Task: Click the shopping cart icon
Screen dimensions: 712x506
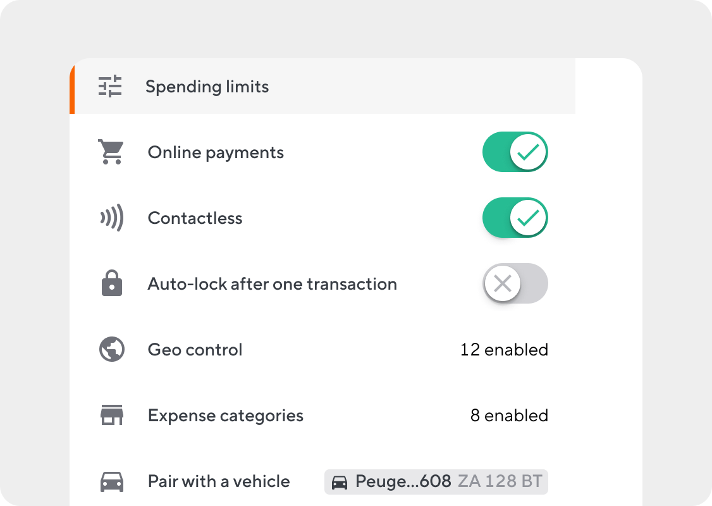Action: [x=111, y=152]
